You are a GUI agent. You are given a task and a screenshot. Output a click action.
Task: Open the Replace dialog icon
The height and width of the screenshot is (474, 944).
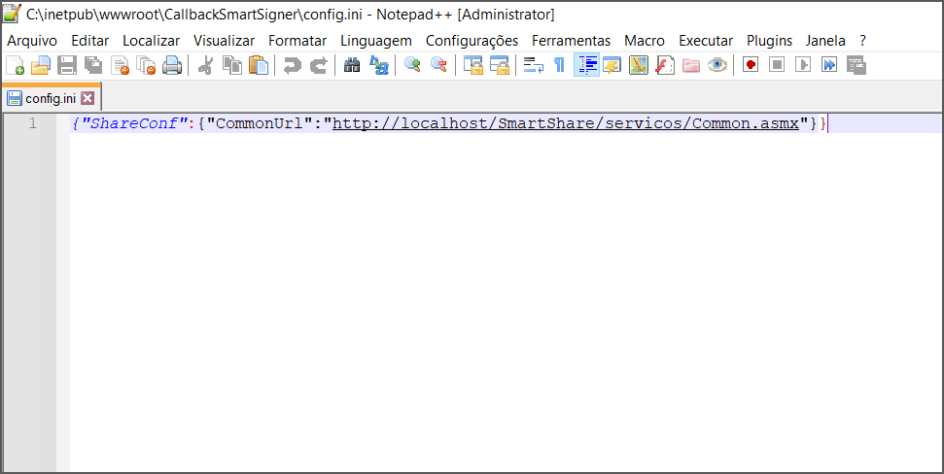379,65
